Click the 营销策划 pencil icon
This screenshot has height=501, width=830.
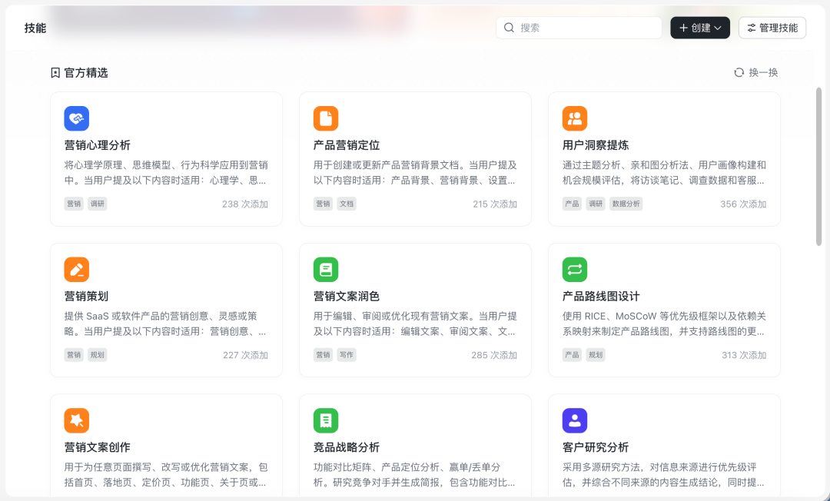(x=76, y=269)
